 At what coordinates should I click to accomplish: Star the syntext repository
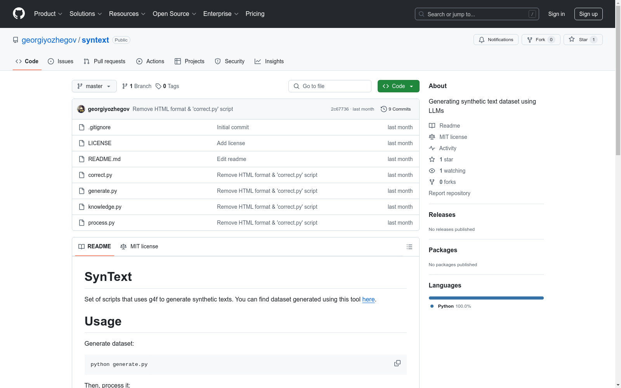pos(583,40)
